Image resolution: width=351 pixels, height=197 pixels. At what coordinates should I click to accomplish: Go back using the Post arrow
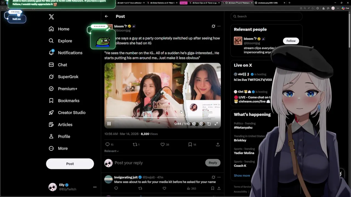click(106, 16)
